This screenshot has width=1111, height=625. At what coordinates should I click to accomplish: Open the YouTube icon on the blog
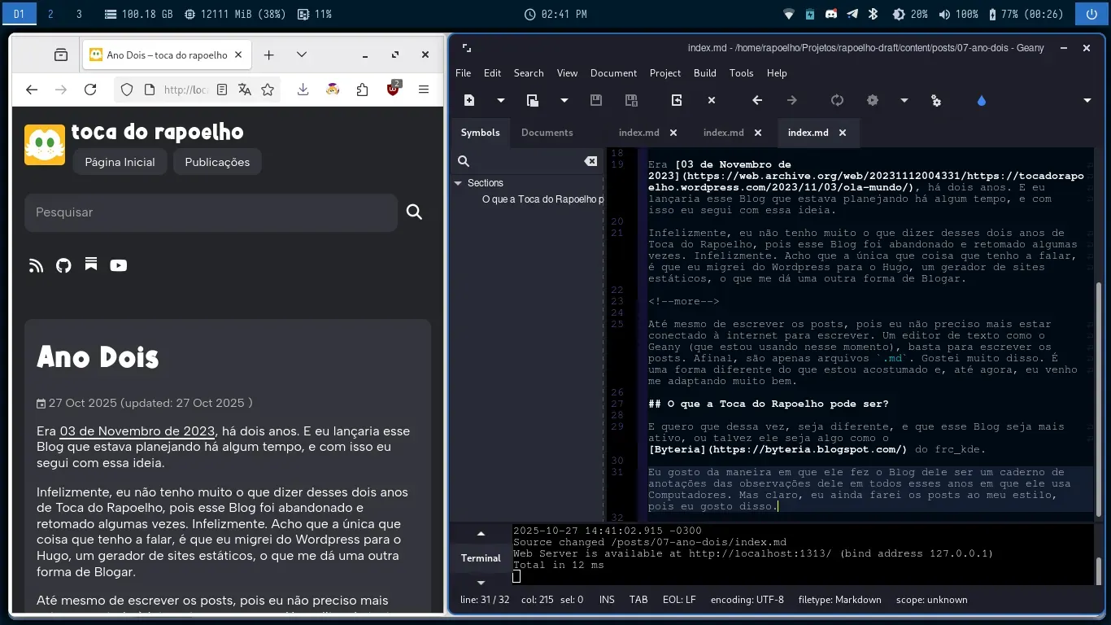click(118, 265)
